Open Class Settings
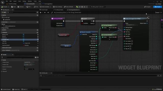 click(58, 7)
